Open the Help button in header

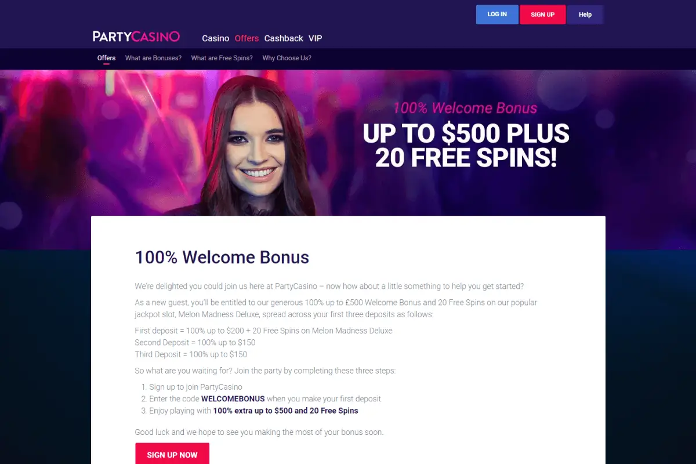[x=585, y=14]
